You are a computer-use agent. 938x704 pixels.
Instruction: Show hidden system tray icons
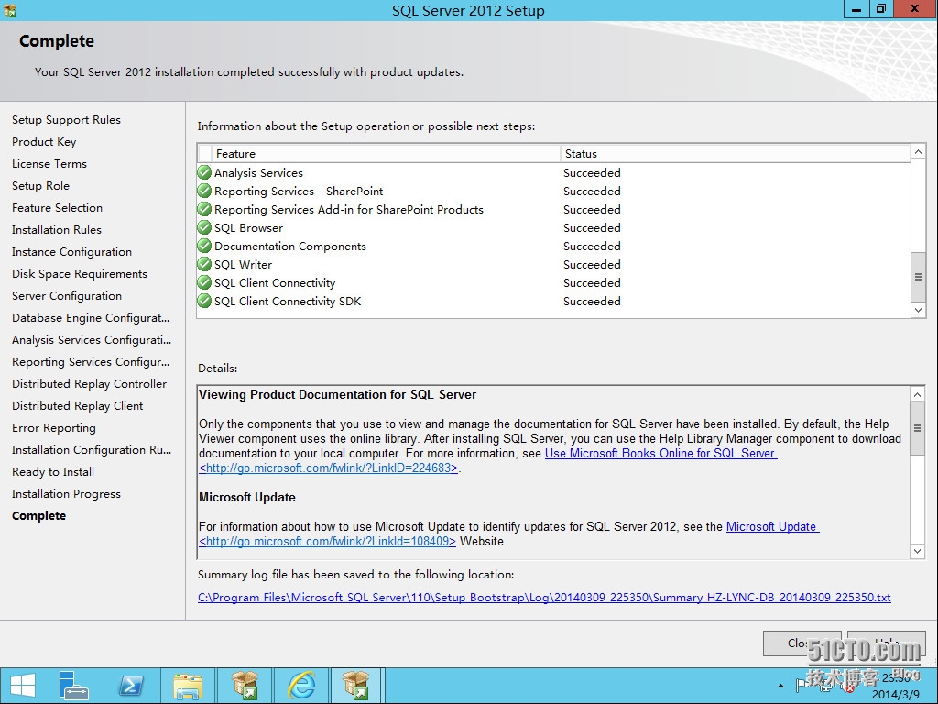pyautogui.click(x=780, y=686)
